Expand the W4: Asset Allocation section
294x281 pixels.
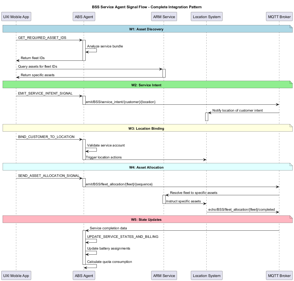point(147,167)
